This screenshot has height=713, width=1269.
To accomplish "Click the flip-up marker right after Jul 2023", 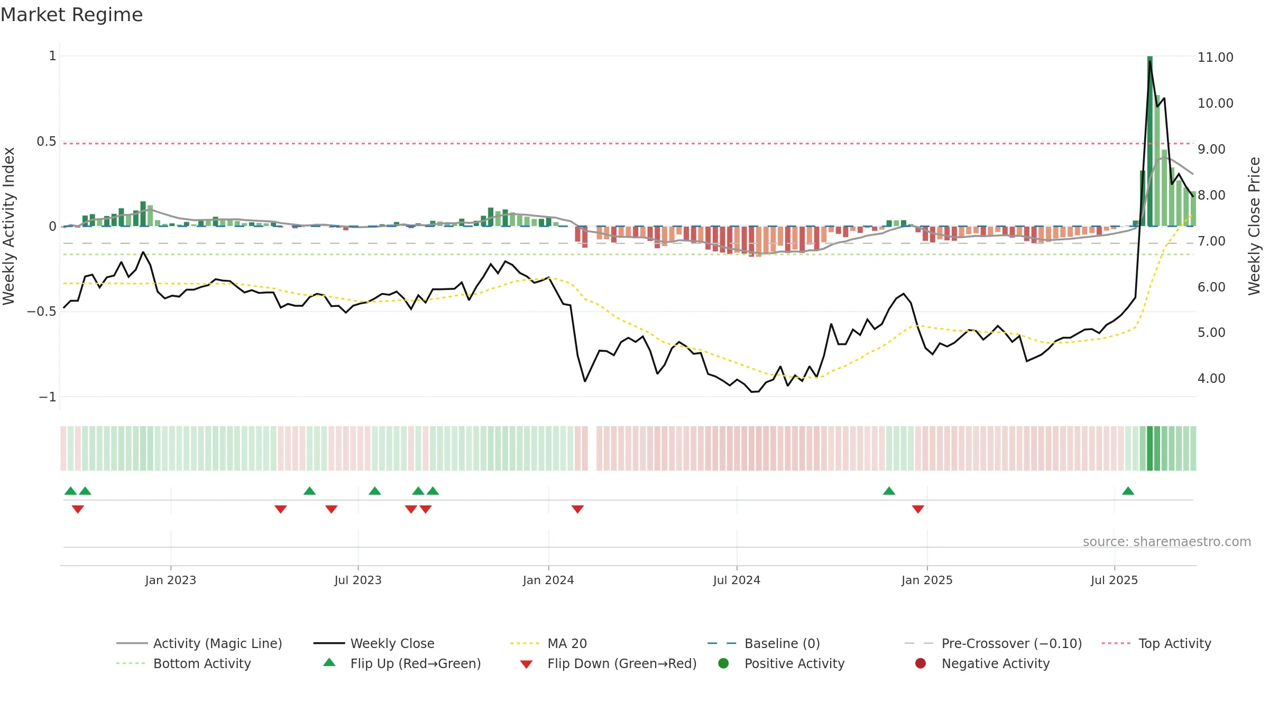I will 375,491.
